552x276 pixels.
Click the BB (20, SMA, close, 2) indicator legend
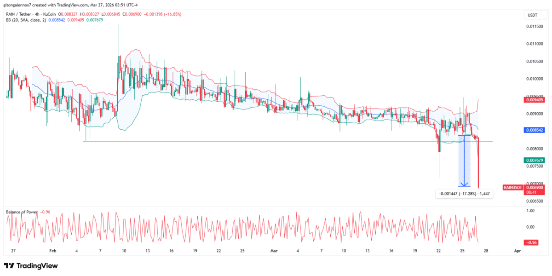point(25,20)
